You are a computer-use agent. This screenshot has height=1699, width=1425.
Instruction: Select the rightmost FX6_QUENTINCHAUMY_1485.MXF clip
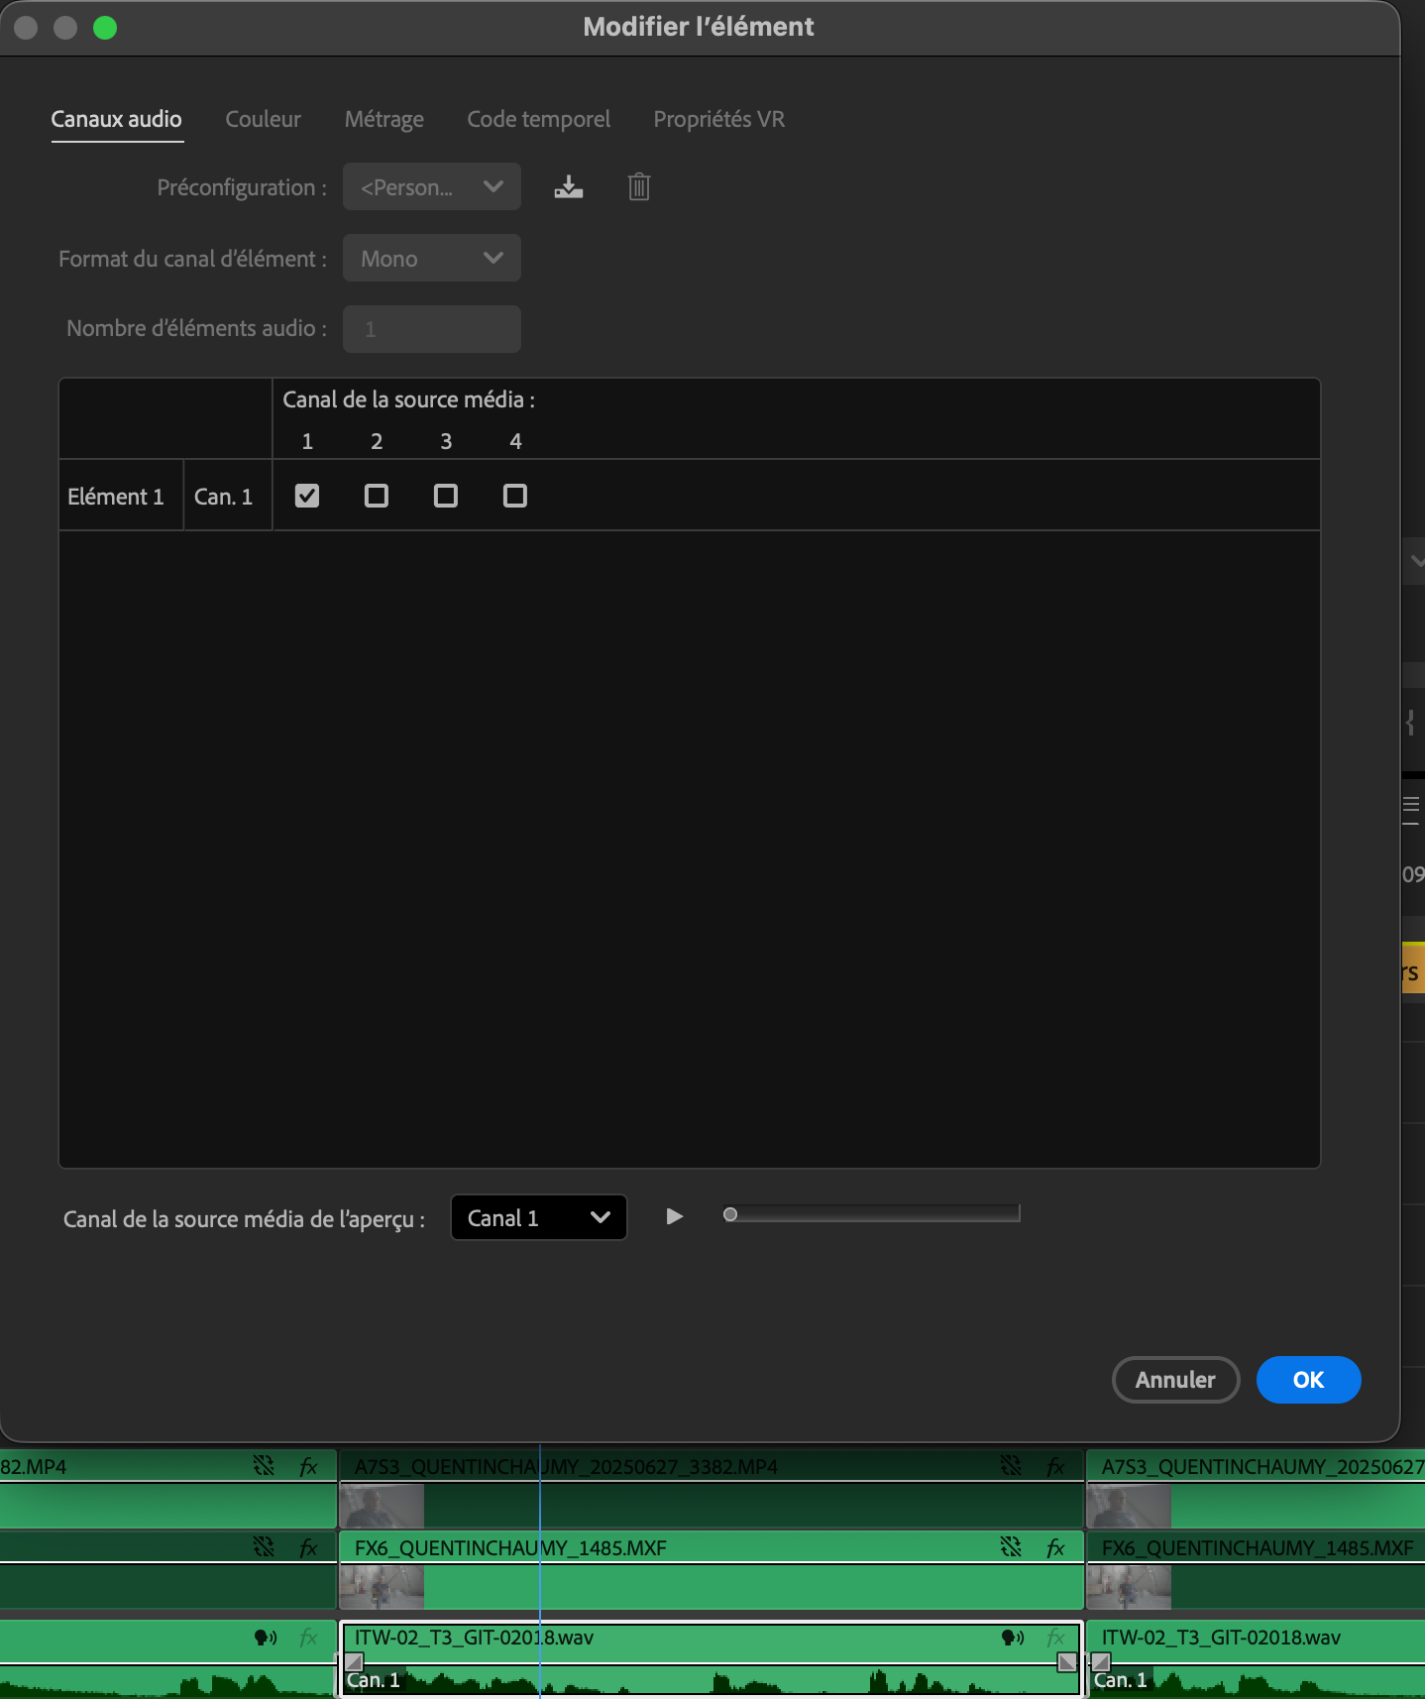tap(1257, 1570)
